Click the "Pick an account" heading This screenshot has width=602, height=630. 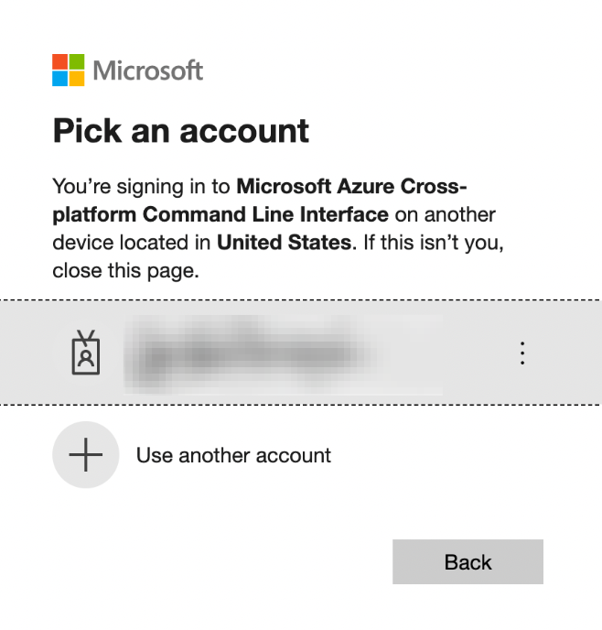coord(181,131)
